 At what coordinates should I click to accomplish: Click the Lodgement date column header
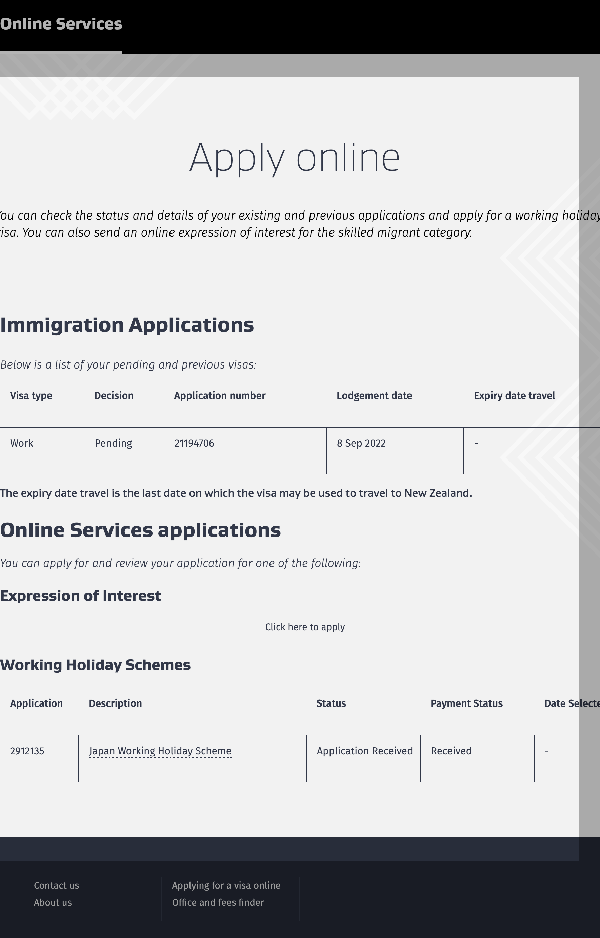[x=374, y=395]
